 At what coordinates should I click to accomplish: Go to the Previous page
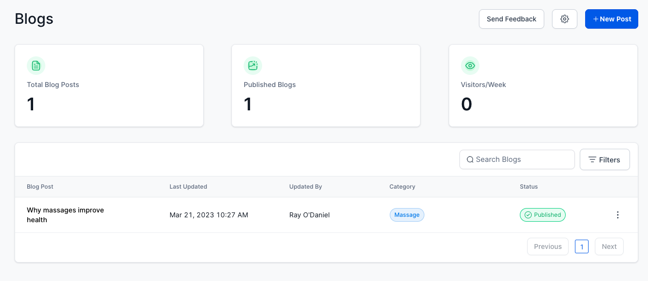[548, 246]
